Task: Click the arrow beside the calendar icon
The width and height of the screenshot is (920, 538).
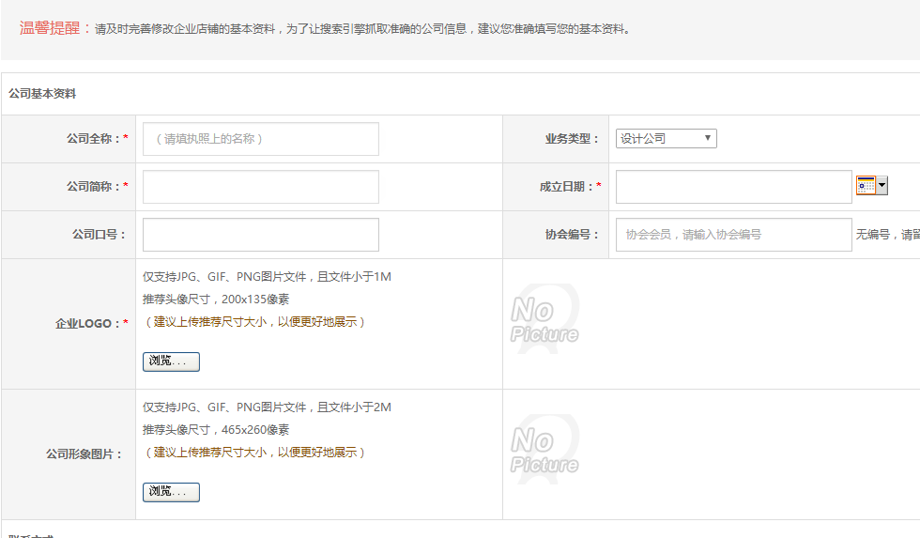Action: tap(882, 186)
